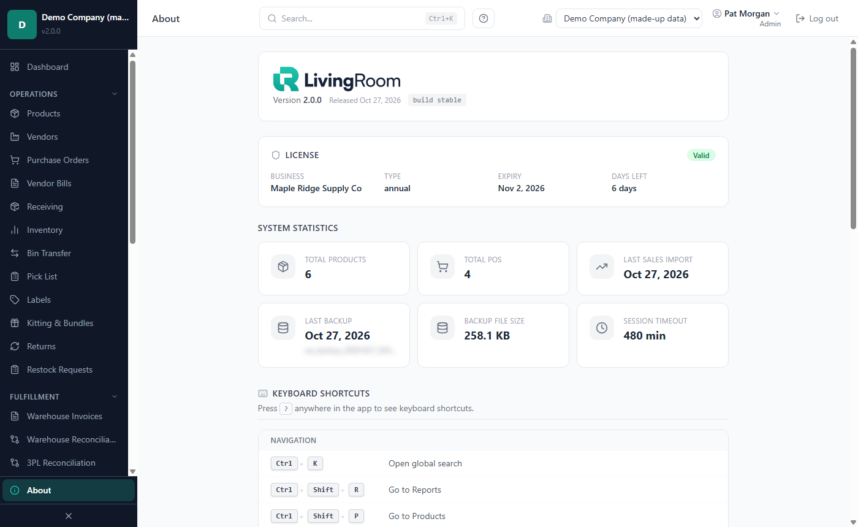Click the Kitting & Bundles gift icon

[15, 323]
